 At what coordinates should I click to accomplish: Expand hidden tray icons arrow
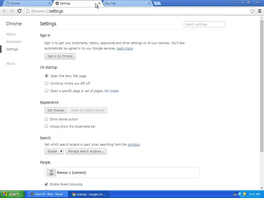pos(240,194)
